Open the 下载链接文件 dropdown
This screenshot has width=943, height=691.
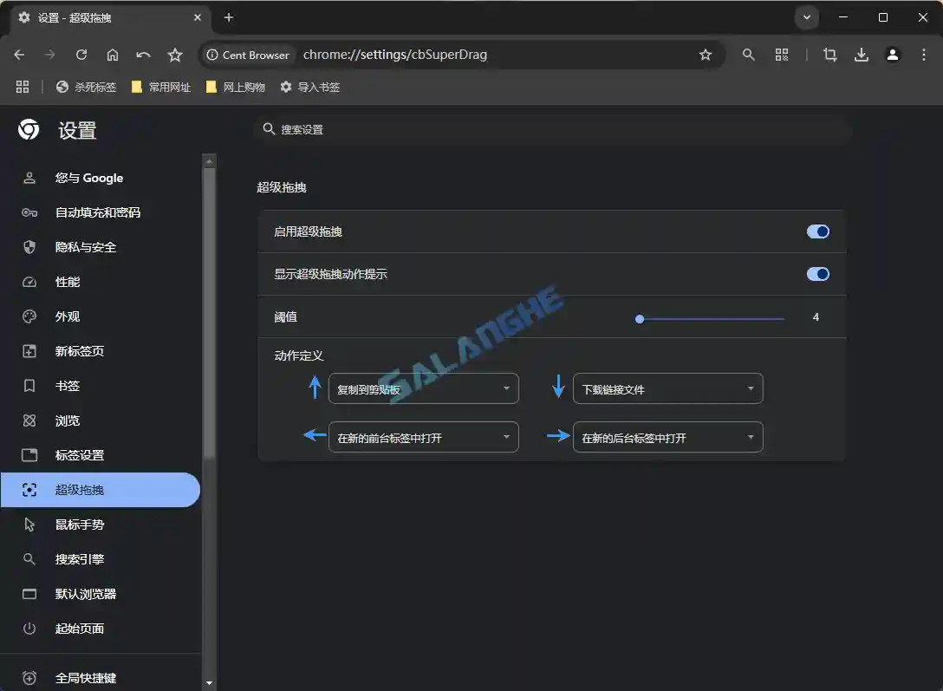[x=667, y=388]
